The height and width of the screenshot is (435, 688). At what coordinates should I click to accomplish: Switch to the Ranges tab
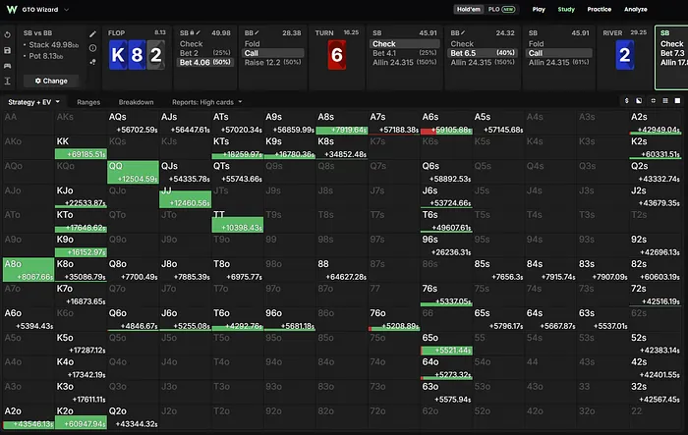pyautogui.click(x=88, y=102)
